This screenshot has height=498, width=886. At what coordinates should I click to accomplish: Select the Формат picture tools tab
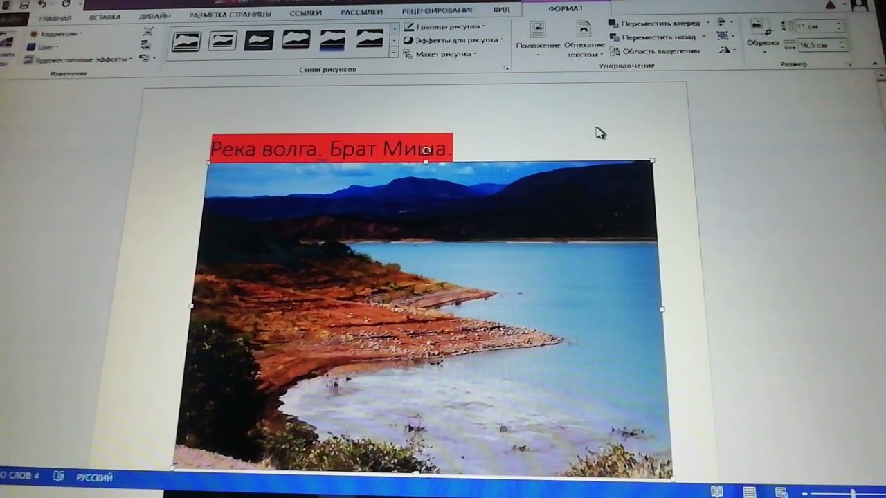(566, 8)
